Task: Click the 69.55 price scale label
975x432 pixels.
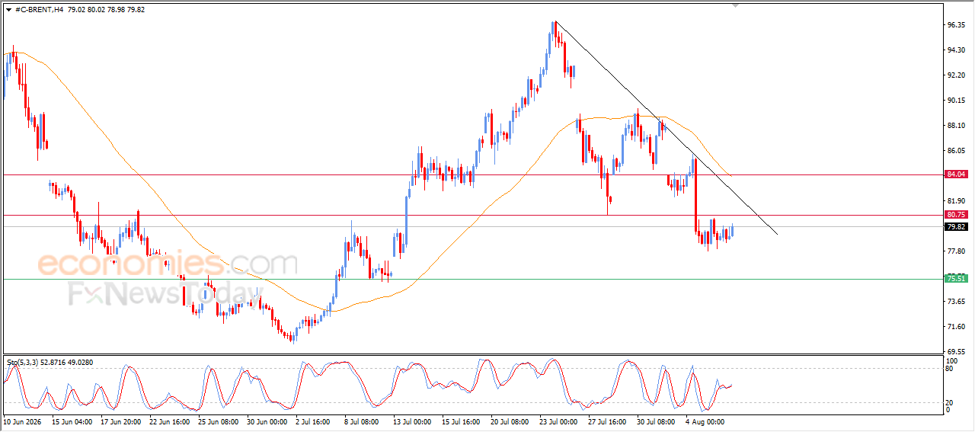Action: click(957, 352)
